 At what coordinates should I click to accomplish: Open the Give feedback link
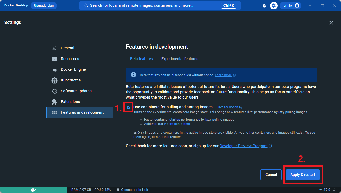click(x=227, y=107)
